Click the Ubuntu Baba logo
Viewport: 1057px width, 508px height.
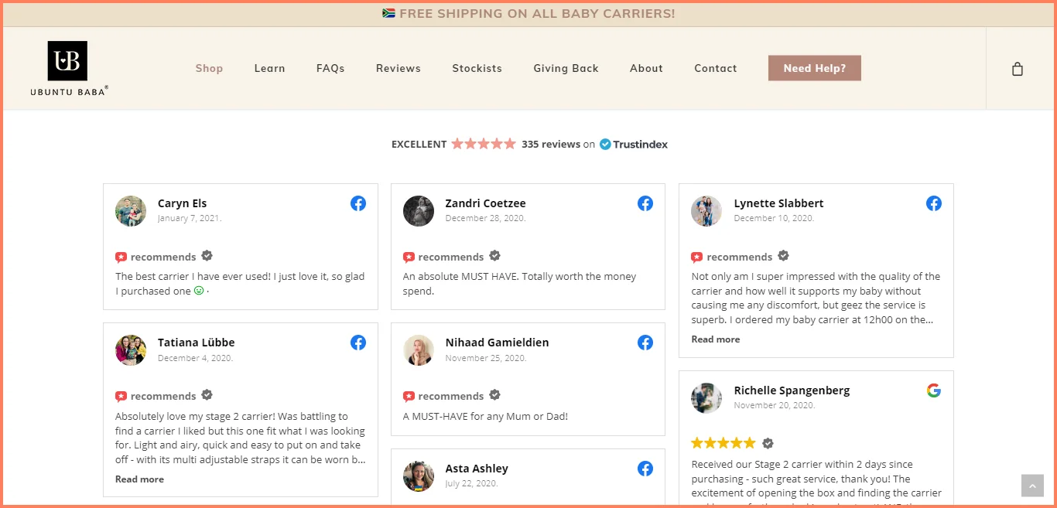tap(68, 68)
